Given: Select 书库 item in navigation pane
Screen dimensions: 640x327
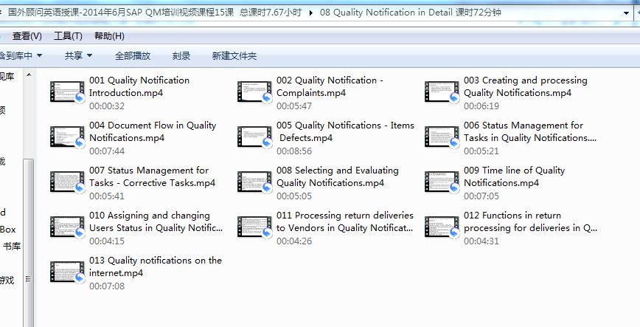Looking at the screenshot, I should pyautogui.click(x=12, y=246).
